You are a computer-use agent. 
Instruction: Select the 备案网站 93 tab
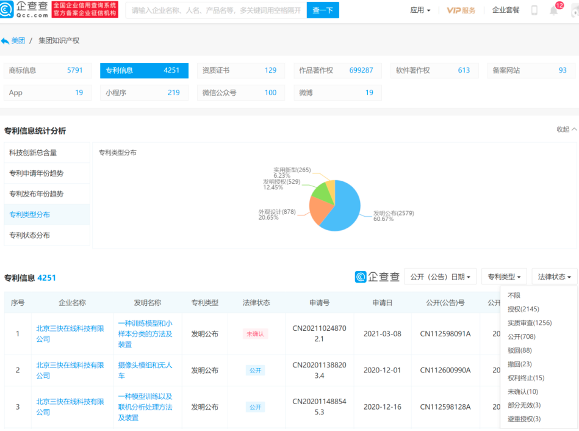click(x=531, y=70)
